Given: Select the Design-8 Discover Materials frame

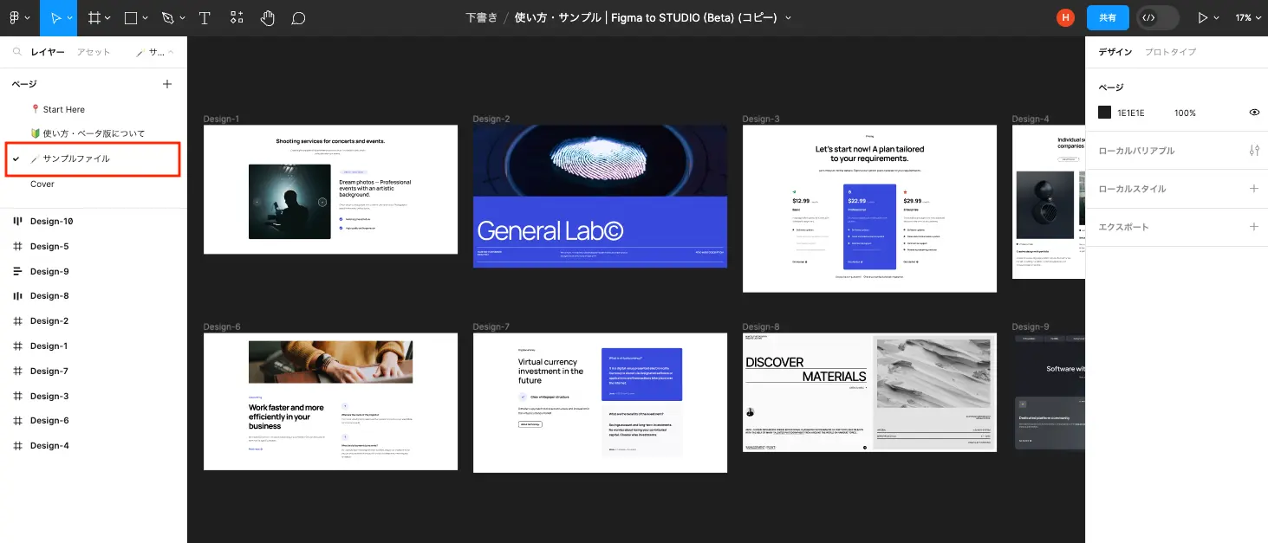Looking at the screenshot, I should coord(869,392).
